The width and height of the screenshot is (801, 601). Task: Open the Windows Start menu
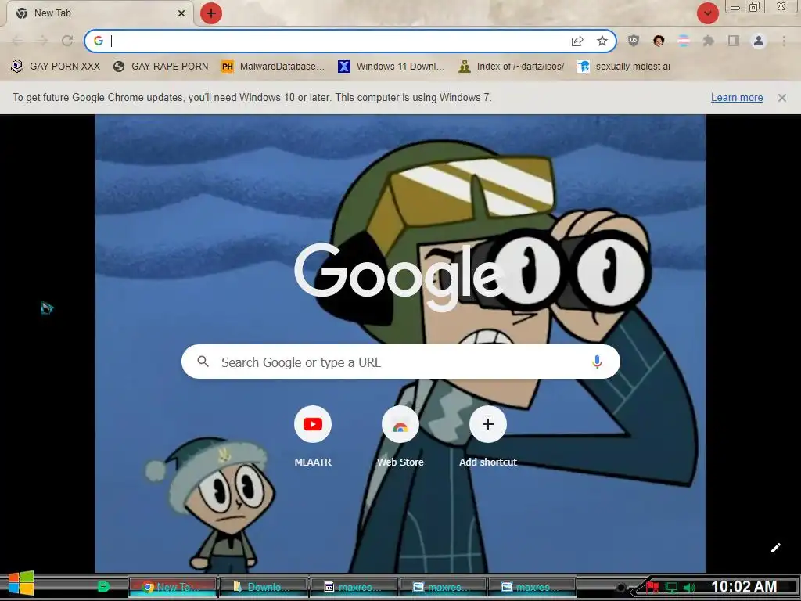21,584
